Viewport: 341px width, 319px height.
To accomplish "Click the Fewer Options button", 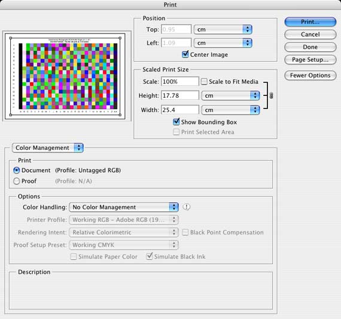I will coord(310,76).
